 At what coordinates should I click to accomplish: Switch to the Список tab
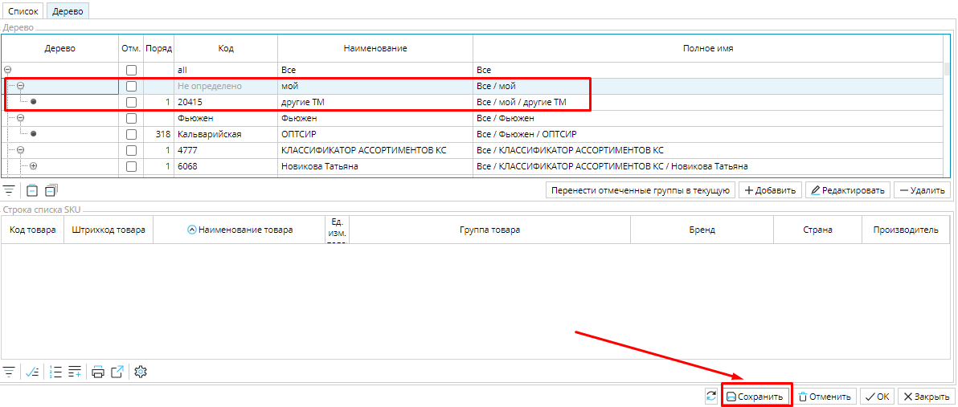(x=23, y=11)
